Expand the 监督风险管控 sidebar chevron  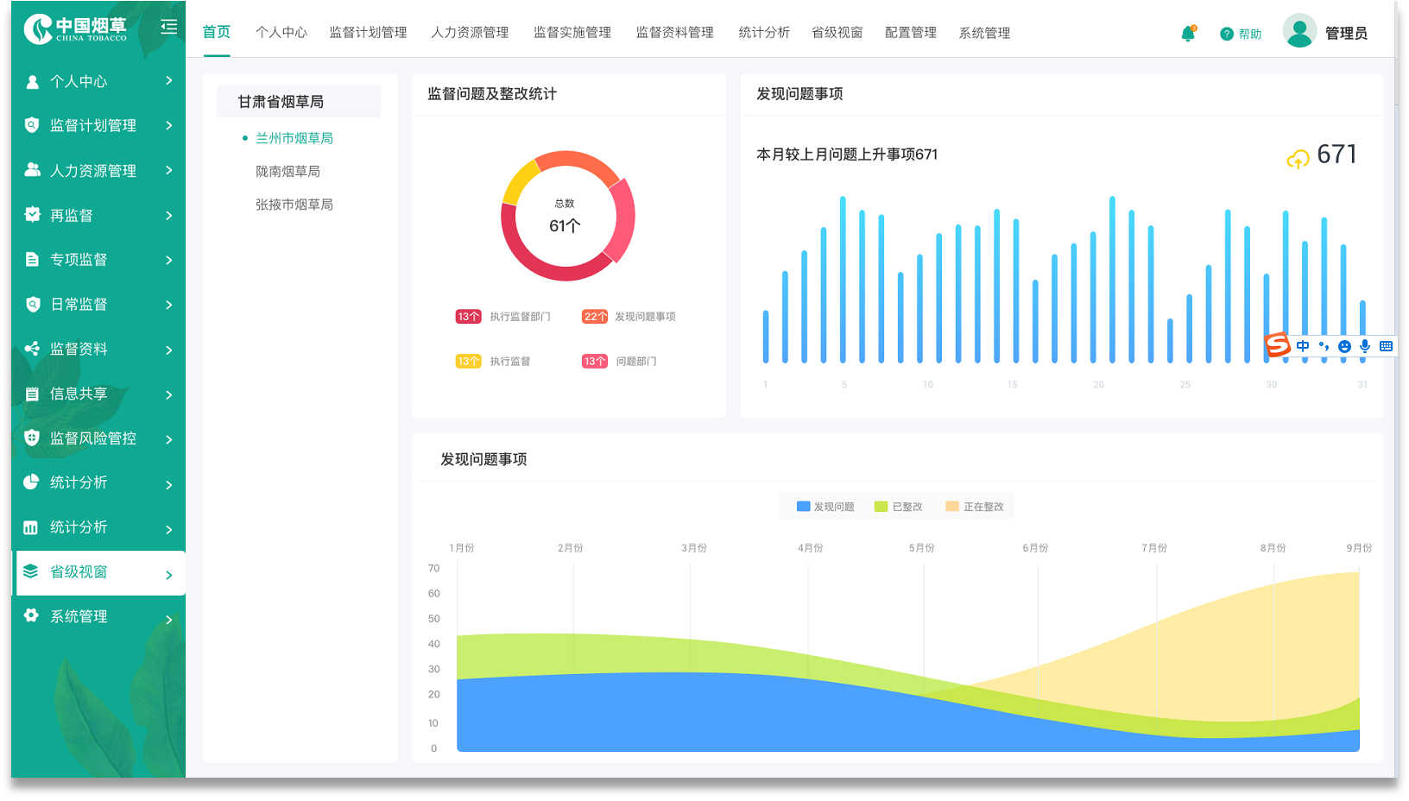[169, 439]
